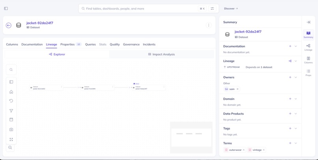Open lineage graph icon in Summary Lineage section
Image resolution: width=318 pixels, height=160 pixels.
290,61
